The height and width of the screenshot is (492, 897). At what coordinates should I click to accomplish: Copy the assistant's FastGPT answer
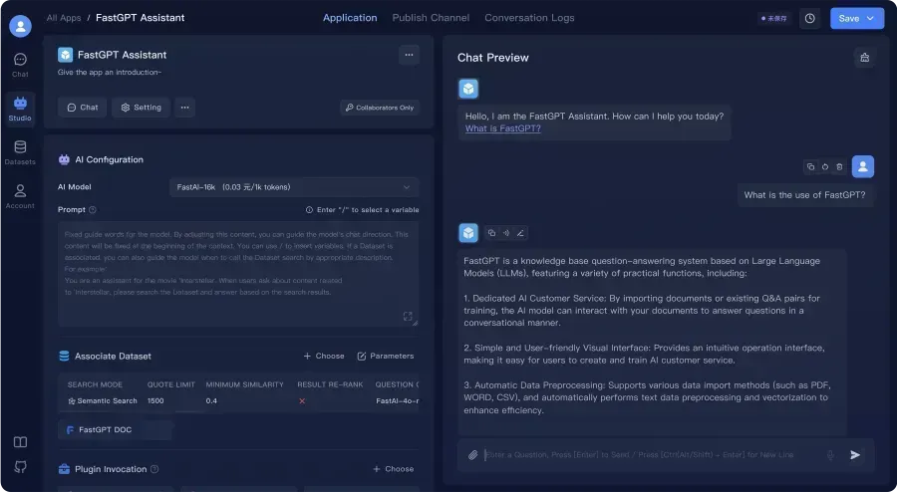point(491,233)
